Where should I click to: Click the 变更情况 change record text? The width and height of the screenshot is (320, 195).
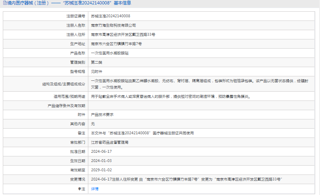click(187, 179)
